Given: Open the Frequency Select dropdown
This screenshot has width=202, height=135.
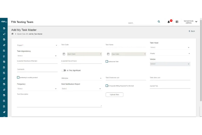Looking at the screenshot, I should (x=37, y=89).
